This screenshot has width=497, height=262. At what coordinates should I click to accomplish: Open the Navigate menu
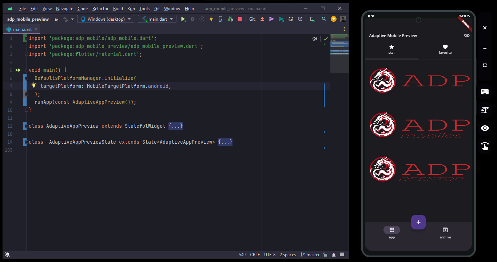64,8
